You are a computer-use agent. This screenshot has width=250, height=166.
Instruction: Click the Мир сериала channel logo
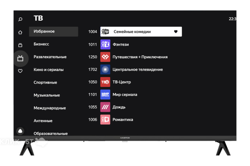coord(105,95)
